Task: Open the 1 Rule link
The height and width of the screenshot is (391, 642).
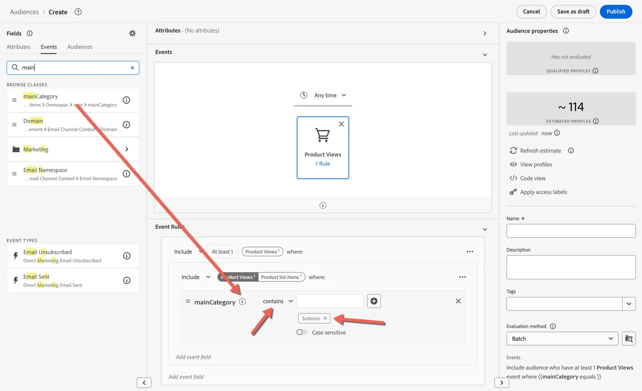Action: 323,164
